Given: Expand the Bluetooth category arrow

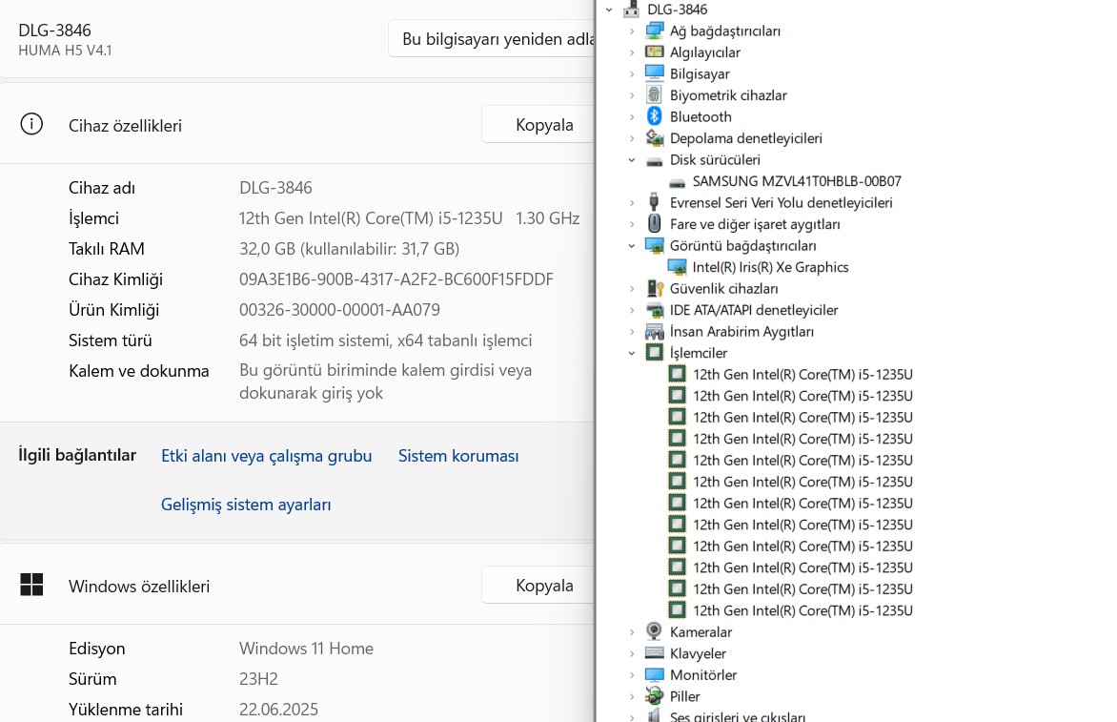Looking at the screenshot, I should tap(632, 117).
